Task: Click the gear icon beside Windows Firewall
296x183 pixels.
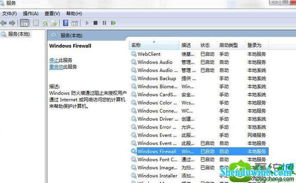Action: [134, 151]
